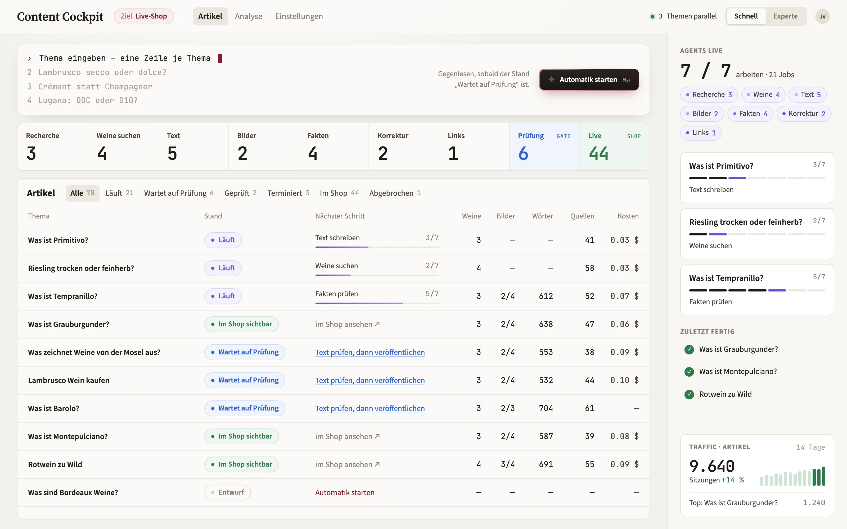Filter articles by Abgebrochen 1
847x529 pixels.
[x=395, y=193]
